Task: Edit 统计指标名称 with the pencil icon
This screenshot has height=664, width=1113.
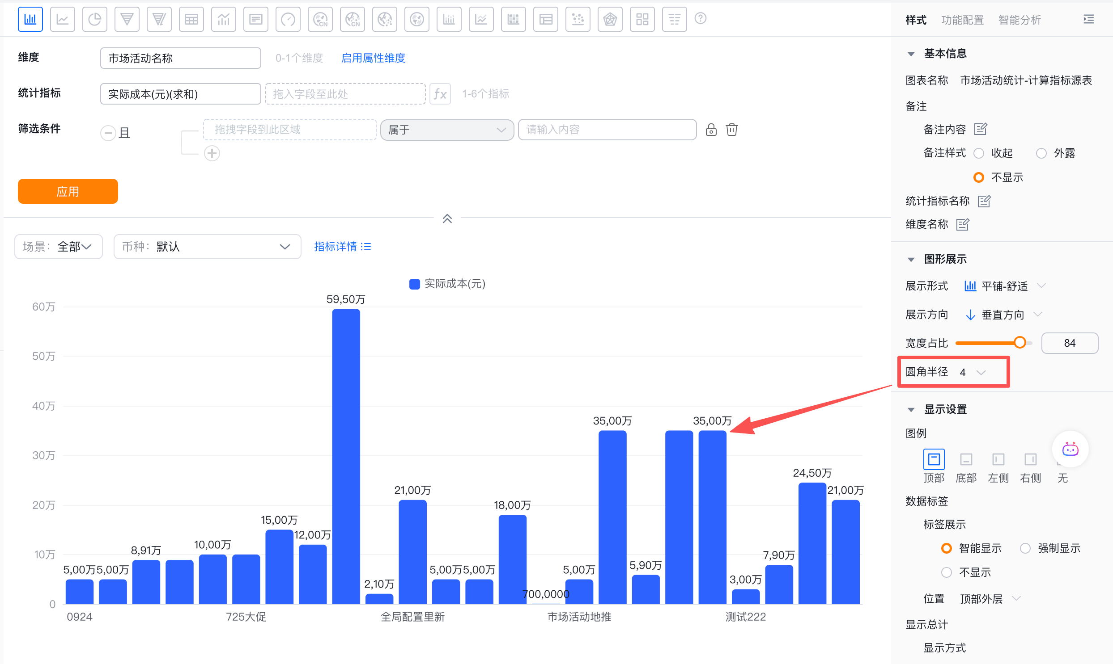Action: [984, 201]
